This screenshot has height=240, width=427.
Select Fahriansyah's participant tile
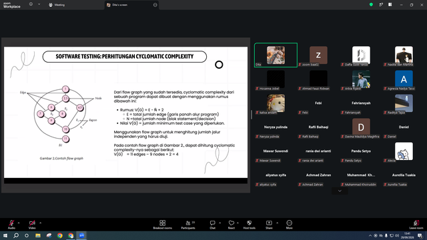(361, 103)
